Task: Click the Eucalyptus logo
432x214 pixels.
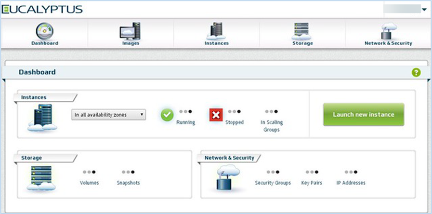Action: (x=42, y=9)
